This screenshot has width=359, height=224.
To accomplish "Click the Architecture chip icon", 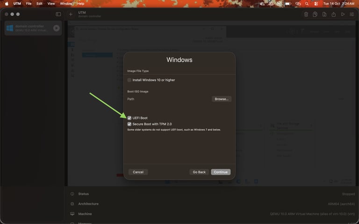I will [72, 204].
